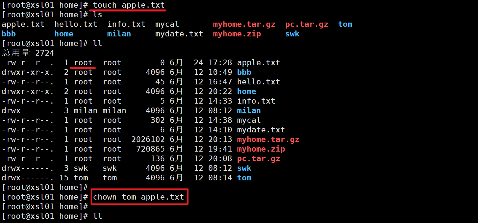
Task: Select red pc.tar.gz in ls output
Action: (307, 24)
